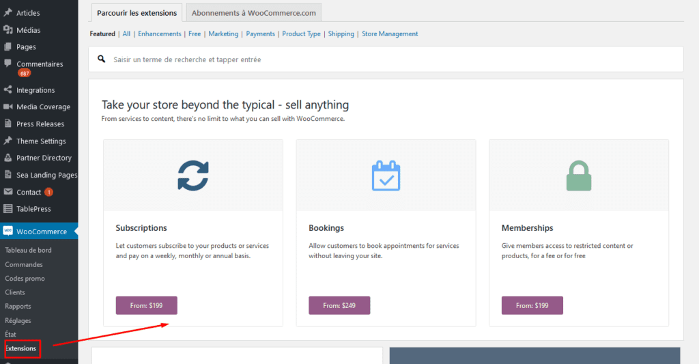Select the Featured filter
This screenshot has width=699, height=364.
pos(102,34)
